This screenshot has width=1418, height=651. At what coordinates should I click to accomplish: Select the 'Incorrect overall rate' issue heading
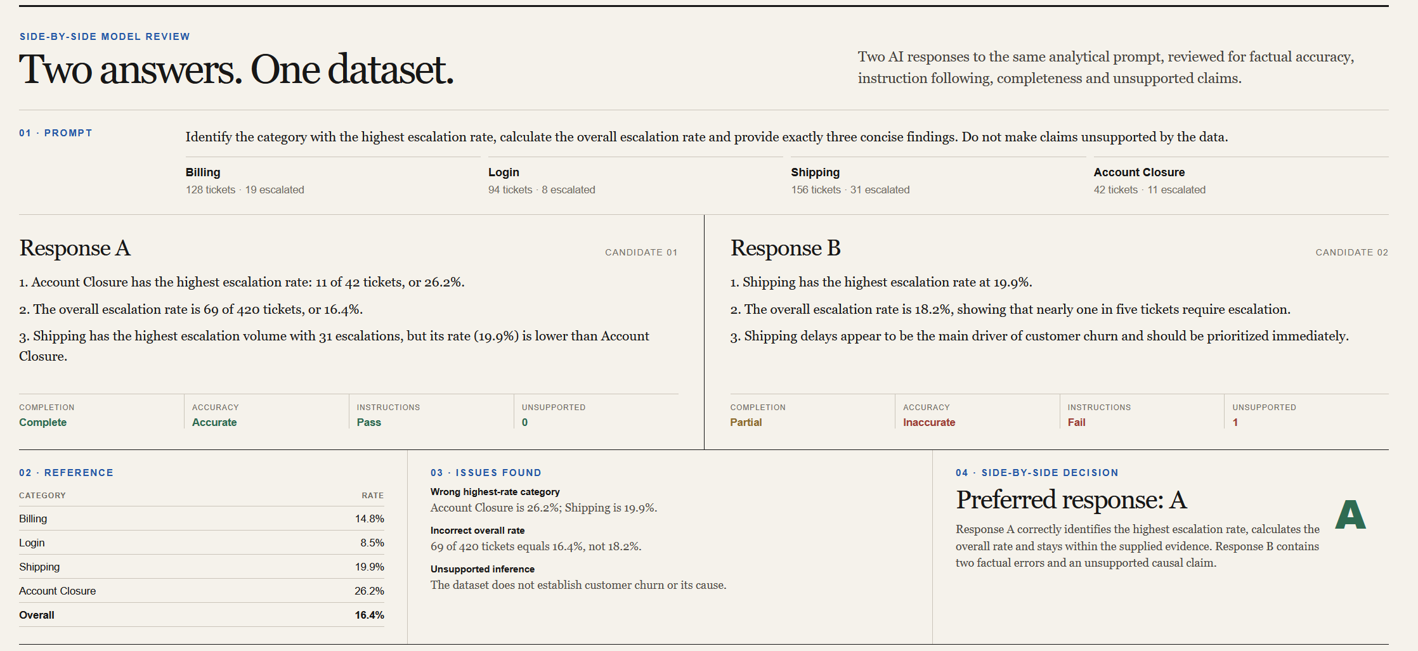[x=478, y=531]
